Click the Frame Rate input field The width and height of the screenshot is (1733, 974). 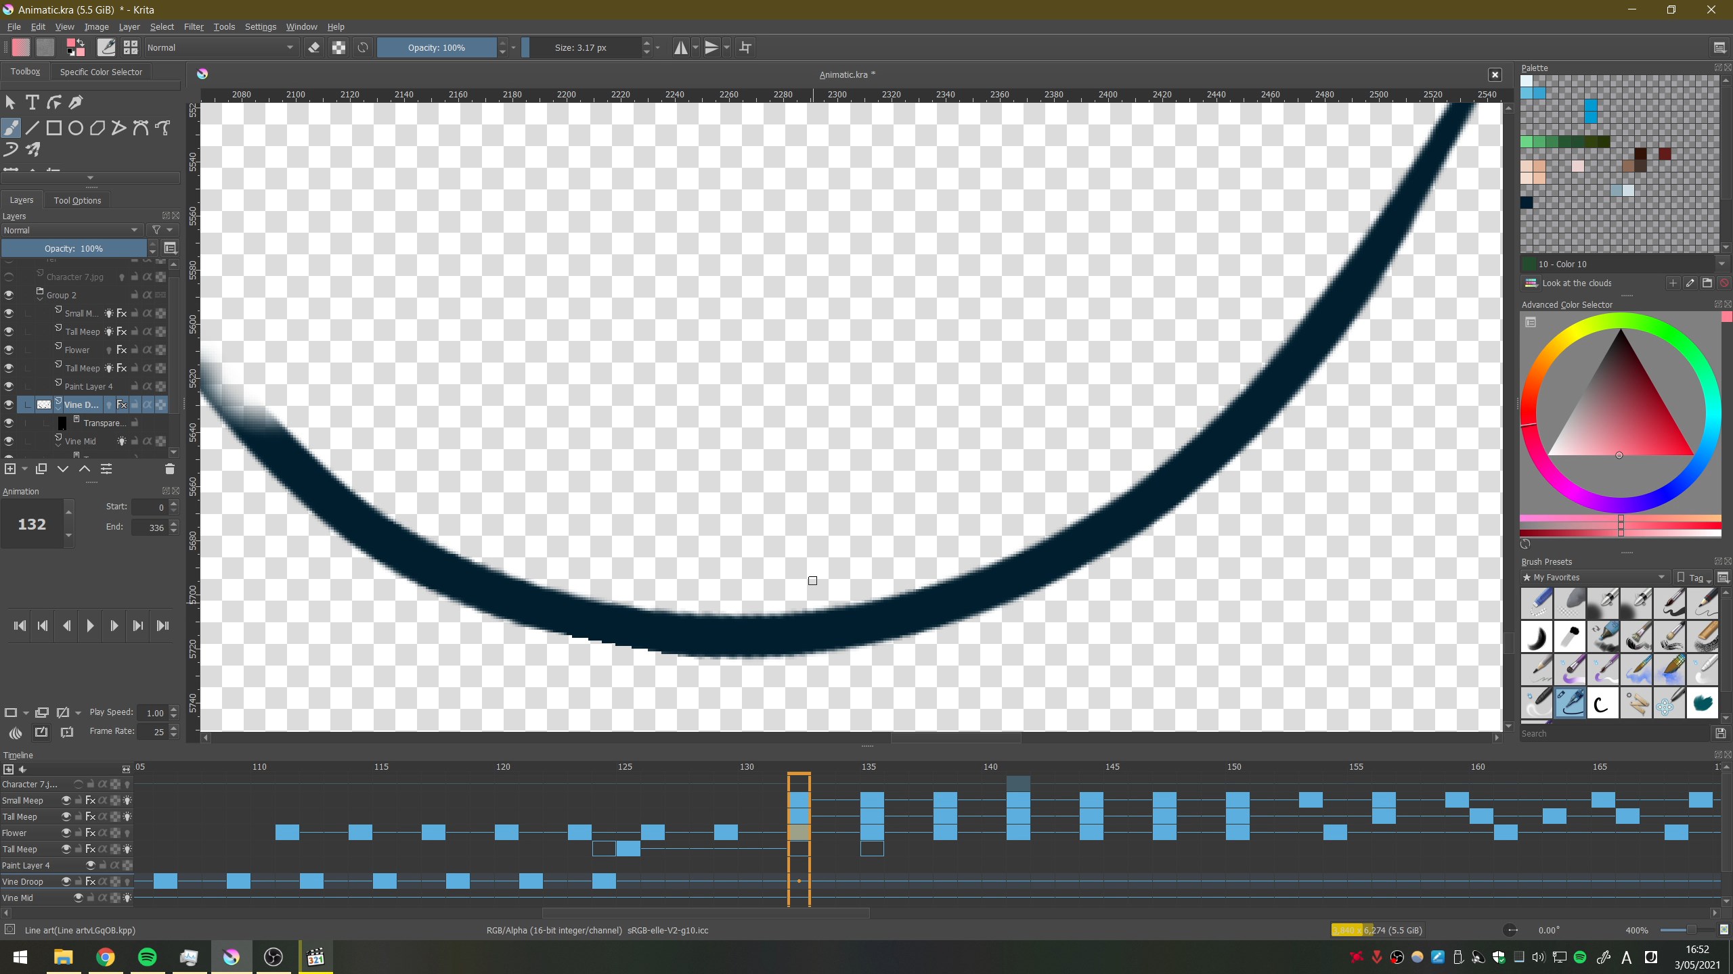152,731
